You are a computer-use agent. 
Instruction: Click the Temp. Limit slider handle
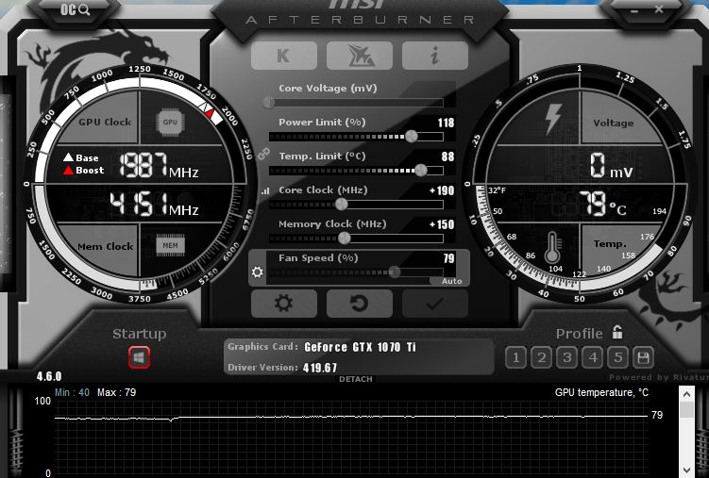[420, 170]
